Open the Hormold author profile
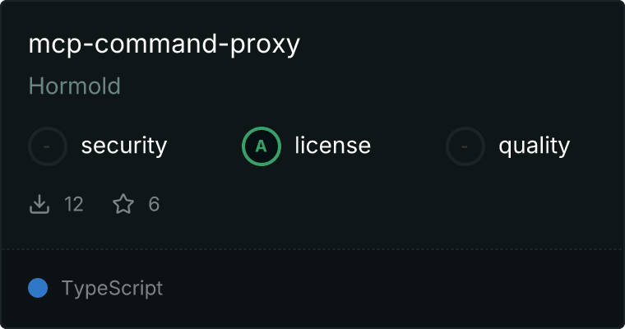 click(75, 86)
